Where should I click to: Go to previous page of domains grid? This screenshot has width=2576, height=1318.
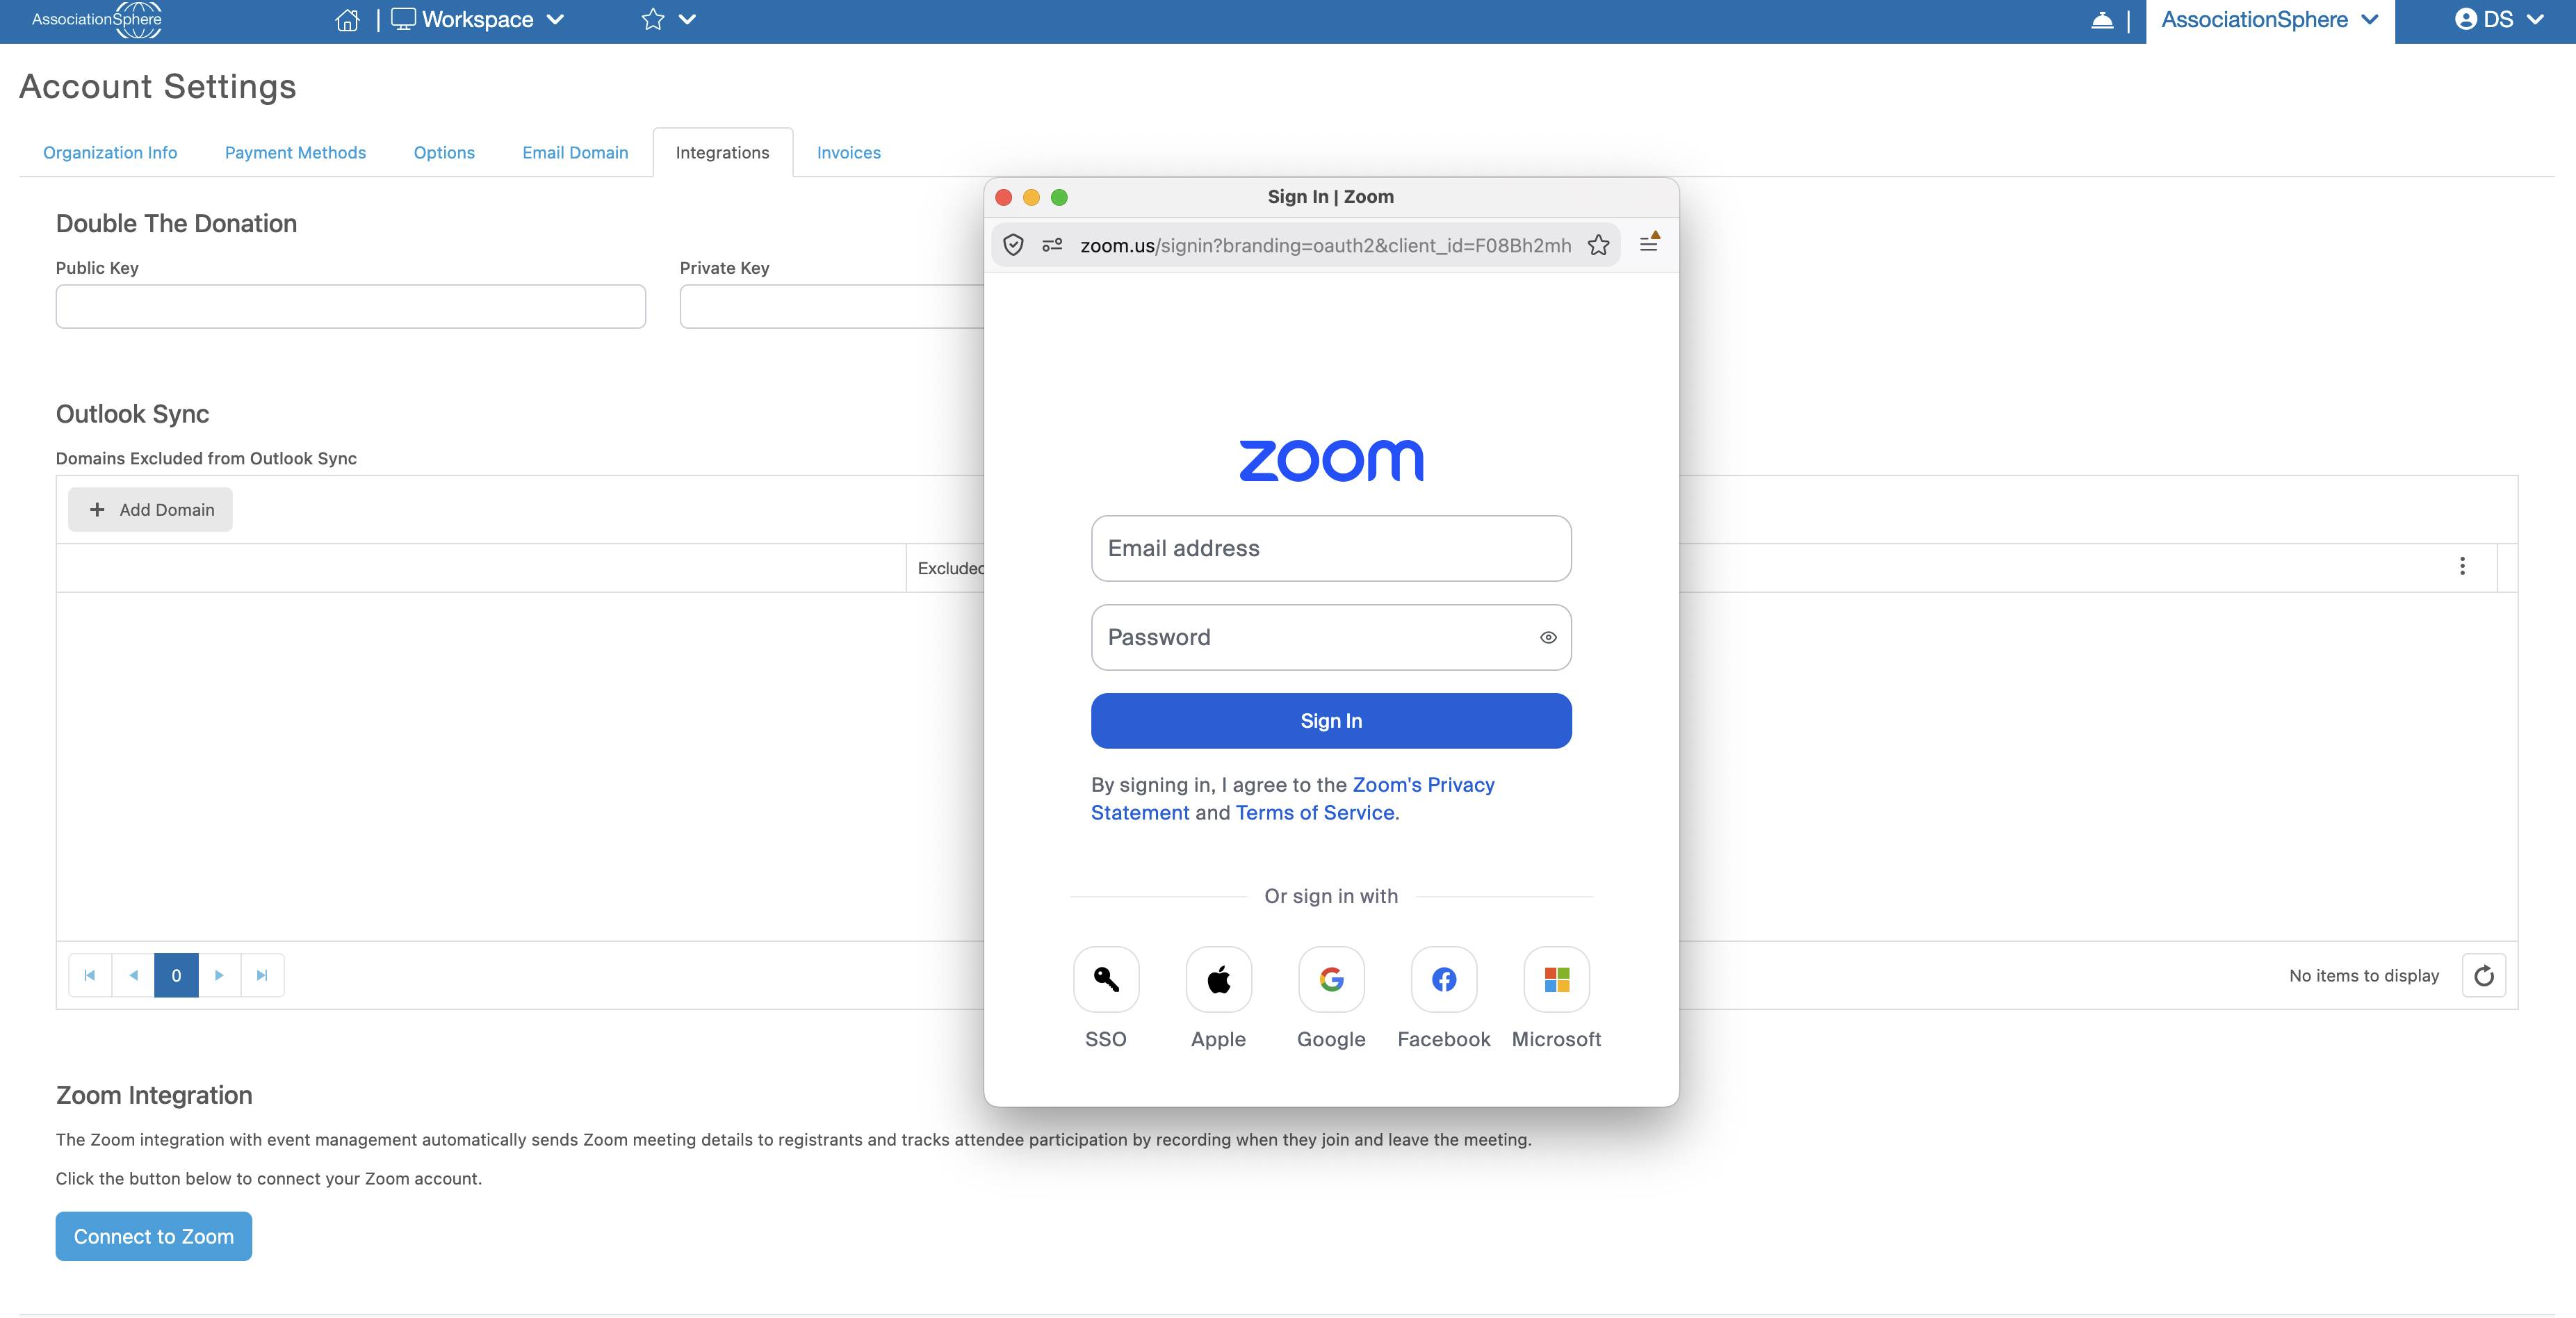click(x=133, y=975)
